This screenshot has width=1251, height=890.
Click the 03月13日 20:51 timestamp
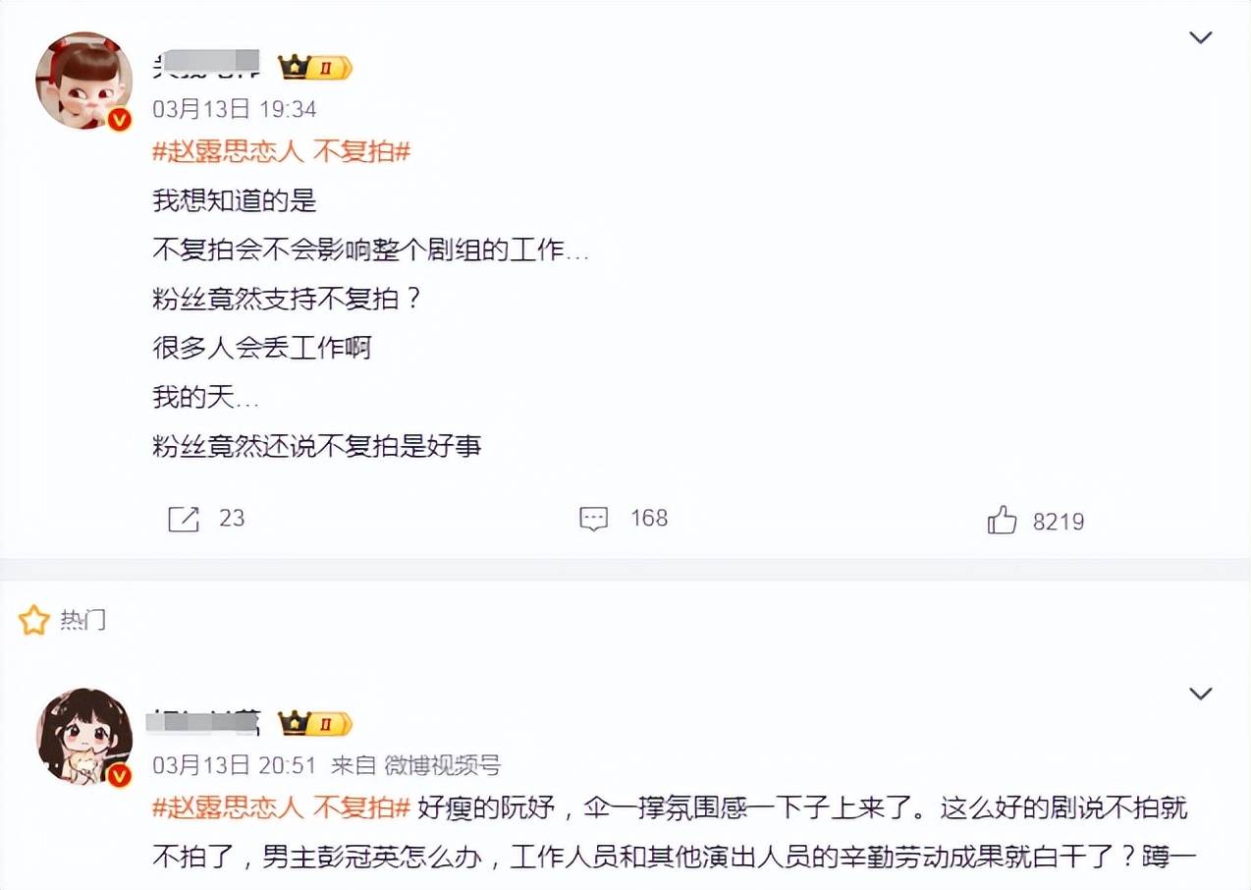(x=234, y=765)
